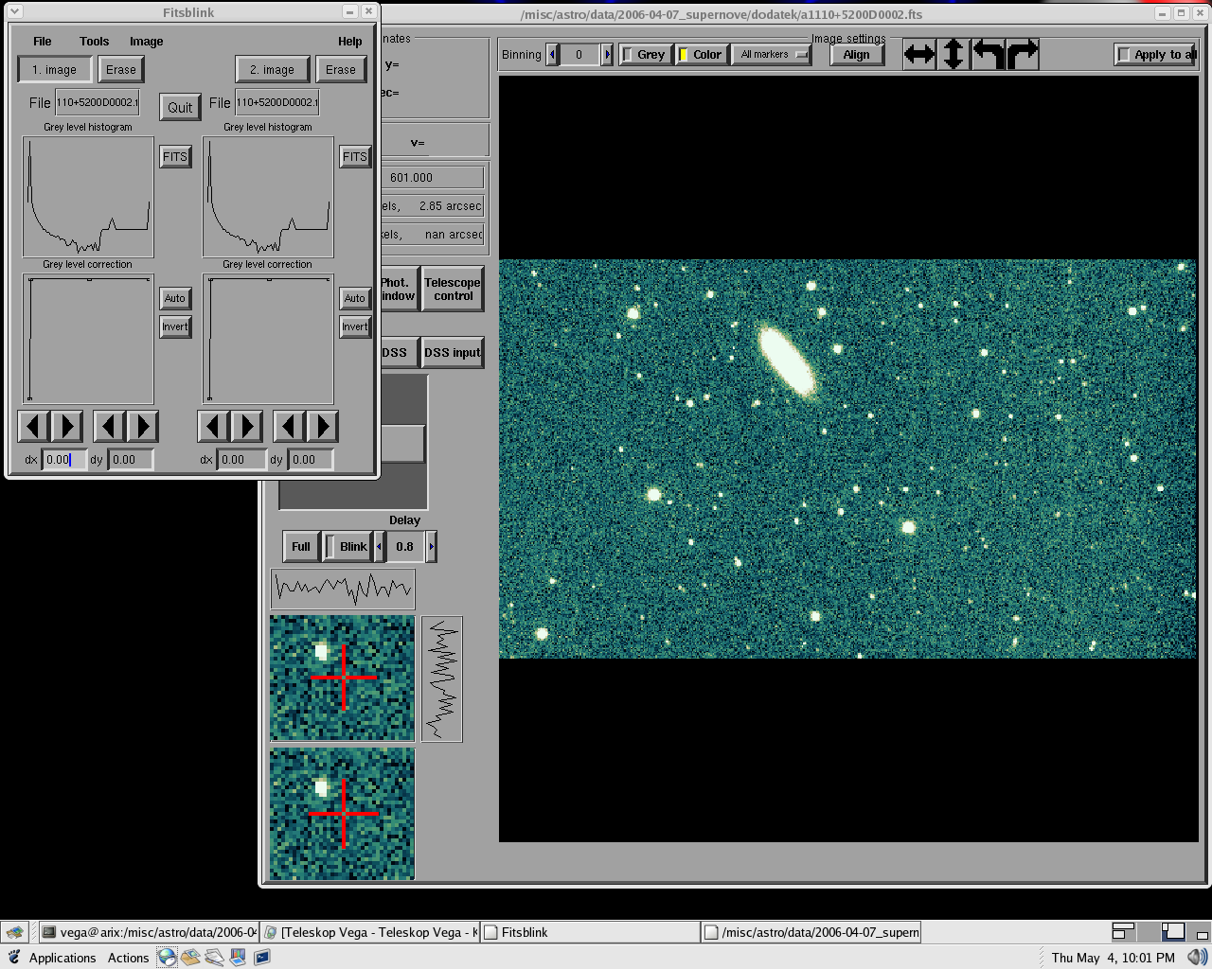1212x969 pixels.
Task: Select the 1. image button
Action: pyautogui.click(x=55, y=70)
